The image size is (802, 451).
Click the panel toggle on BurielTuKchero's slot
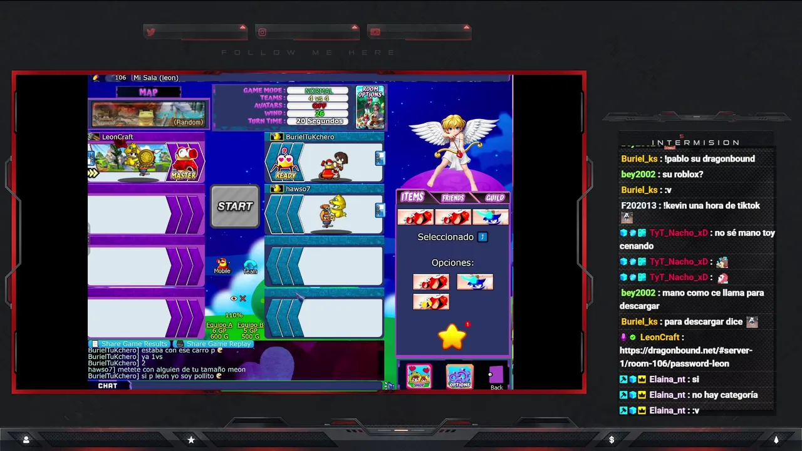(378, 158)
